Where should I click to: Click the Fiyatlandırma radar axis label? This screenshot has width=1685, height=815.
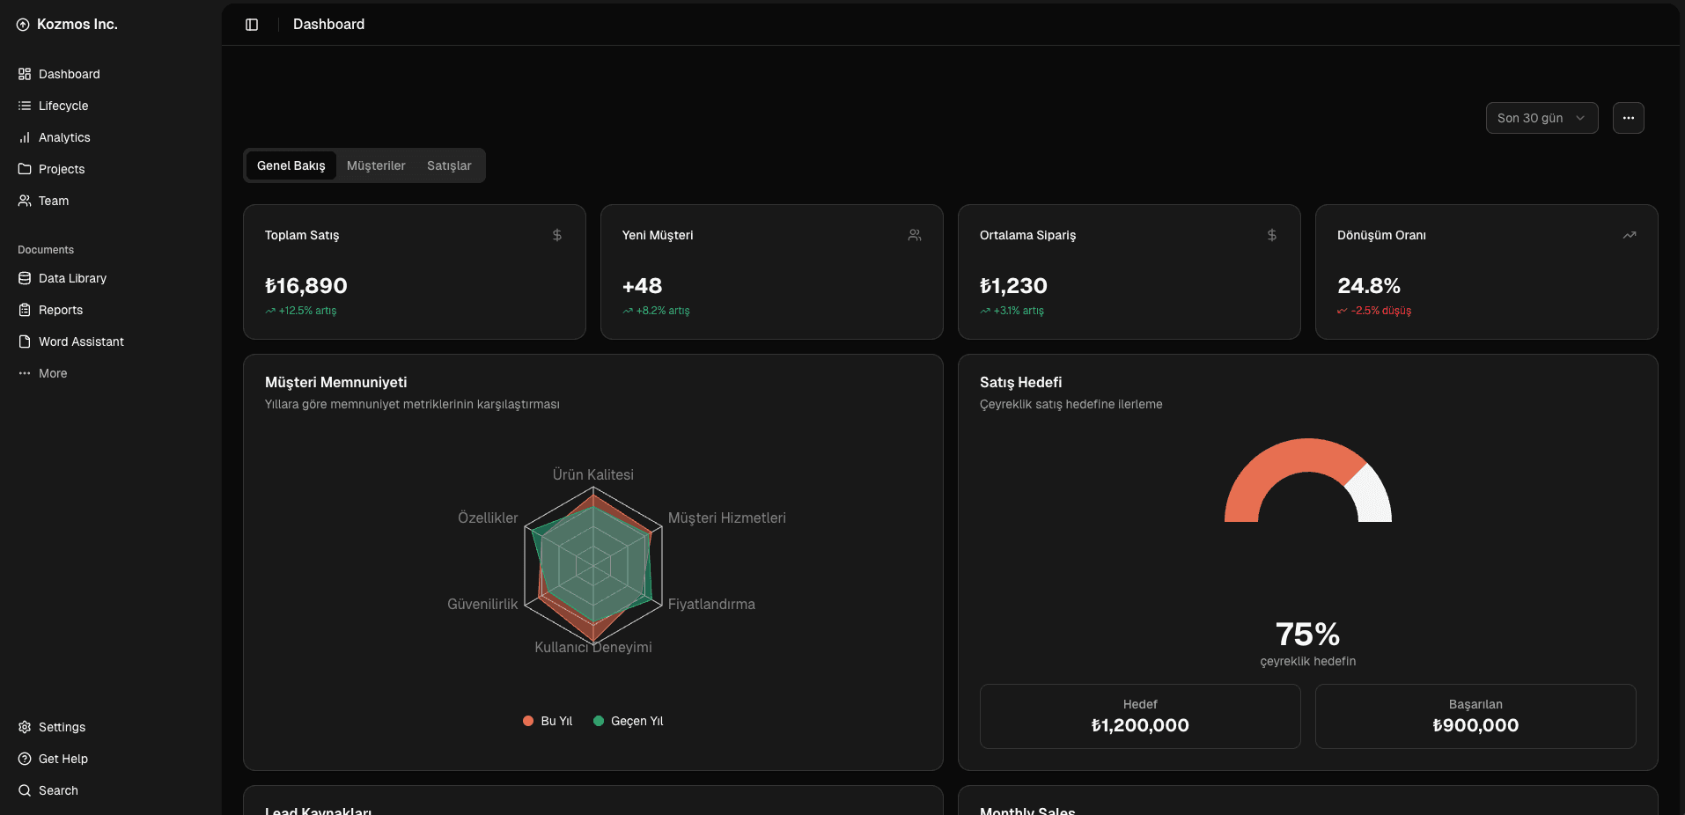pyautogui.click(x=711, y=604)
